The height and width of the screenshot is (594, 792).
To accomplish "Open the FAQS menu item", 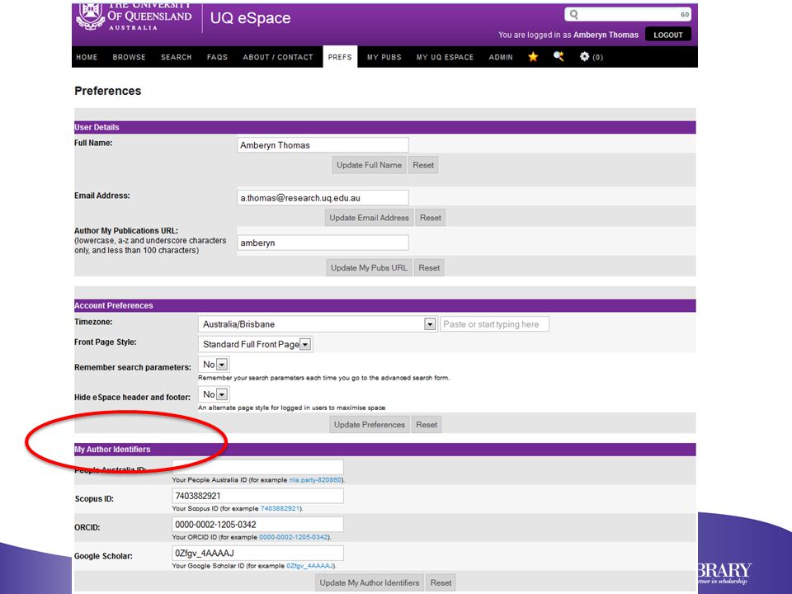I will (217, 57).
